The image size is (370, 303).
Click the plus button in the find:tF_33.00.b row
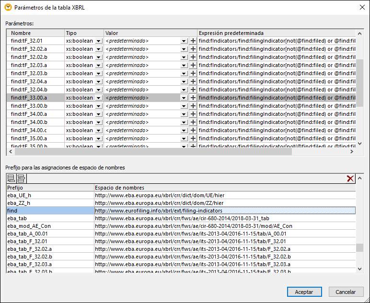point(193,106)
